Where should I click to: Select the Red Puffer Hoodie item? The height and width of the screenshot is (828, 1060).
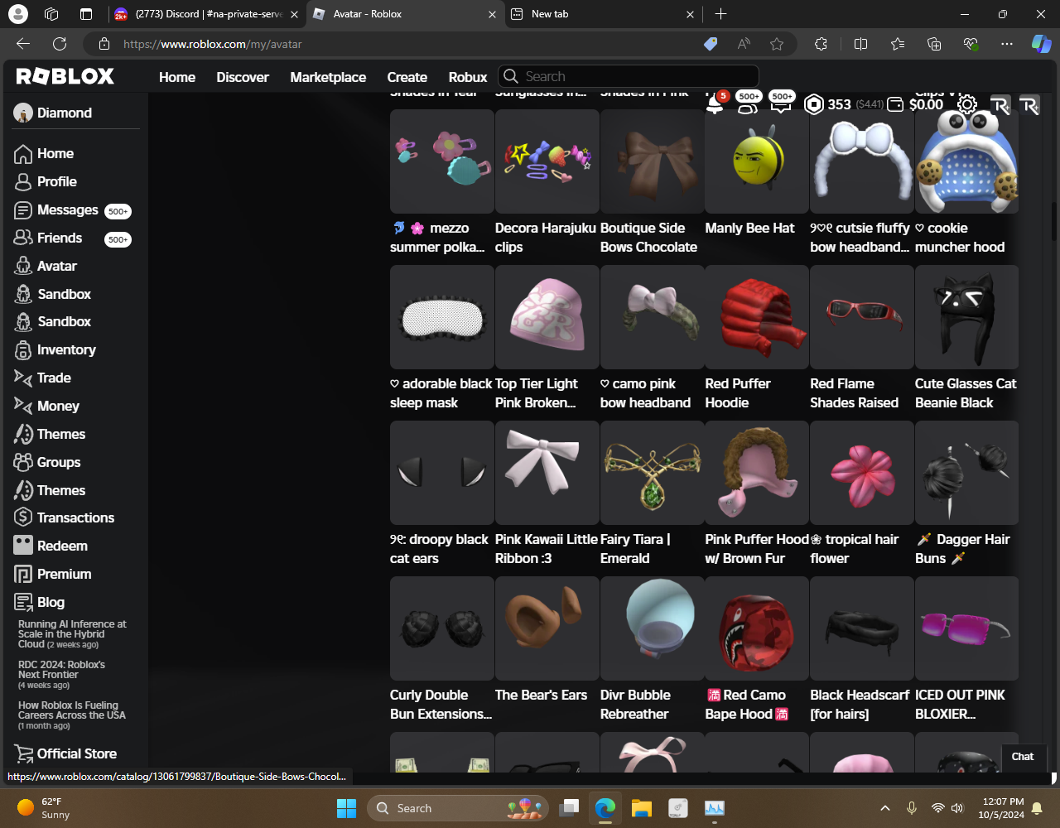[x=756, y=317]
